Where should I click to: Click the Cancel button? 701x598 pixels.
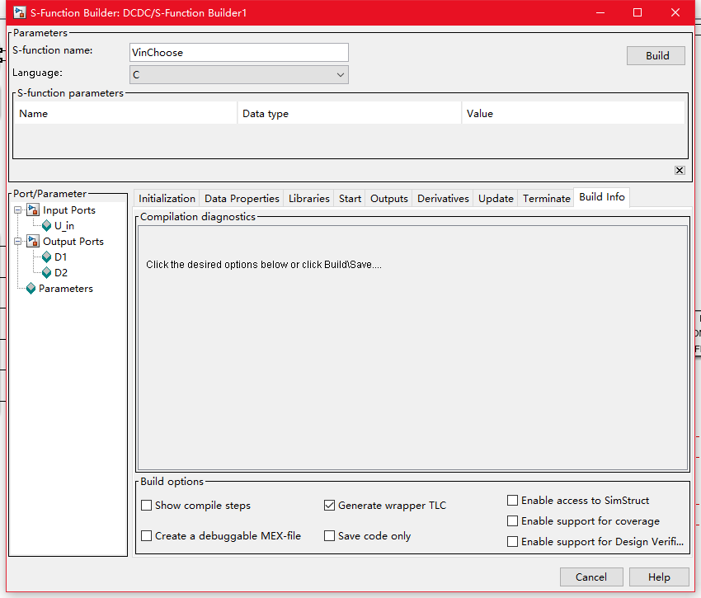click(591, 577)
